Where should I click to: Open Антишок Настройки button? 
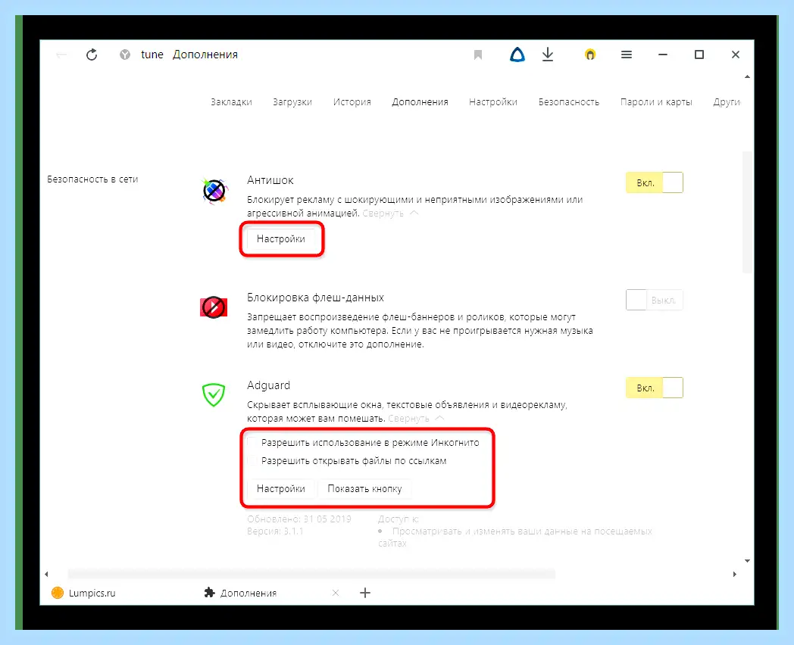tap(281, 238)
